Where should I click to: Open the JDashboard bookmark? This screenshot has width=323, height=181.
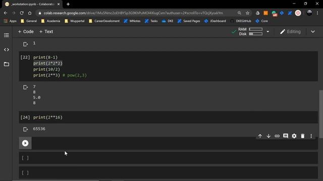click(x=215, y=21)
